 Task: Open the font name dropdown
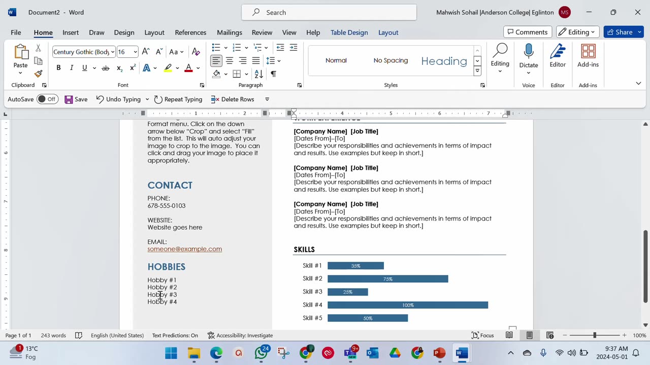[x=113, y=52]
